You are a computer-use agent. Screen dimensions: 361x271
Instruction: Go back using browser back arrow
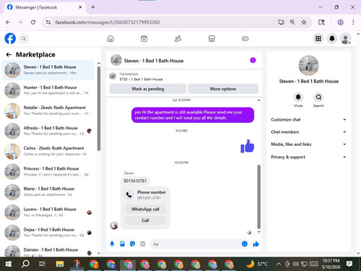click(x=8, y=22)
